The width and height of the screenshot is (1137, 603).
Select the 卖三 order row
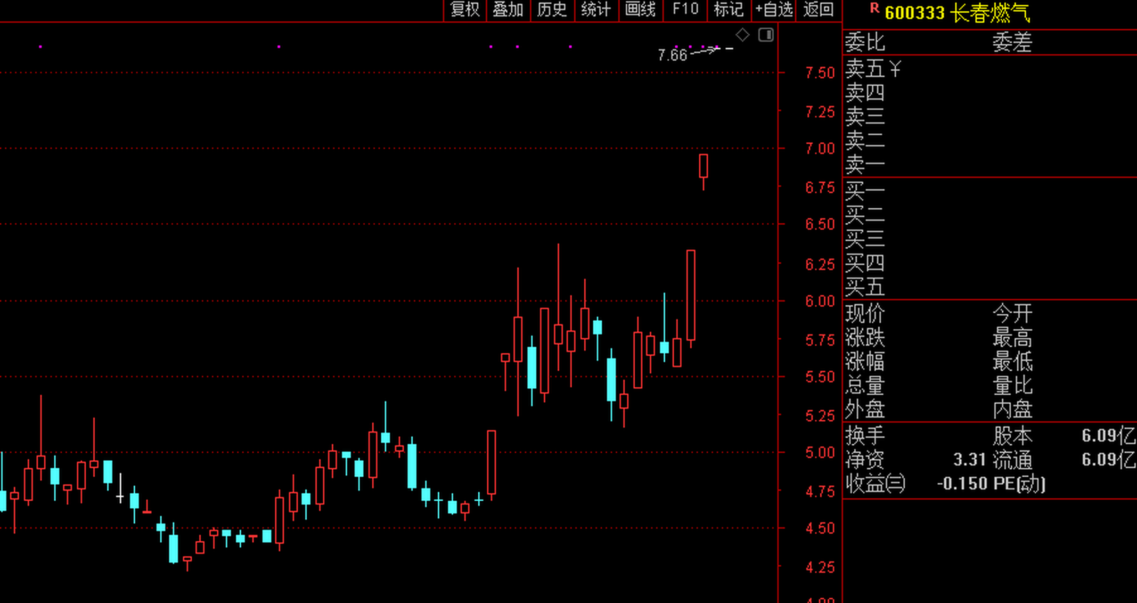tap(990, 117)
